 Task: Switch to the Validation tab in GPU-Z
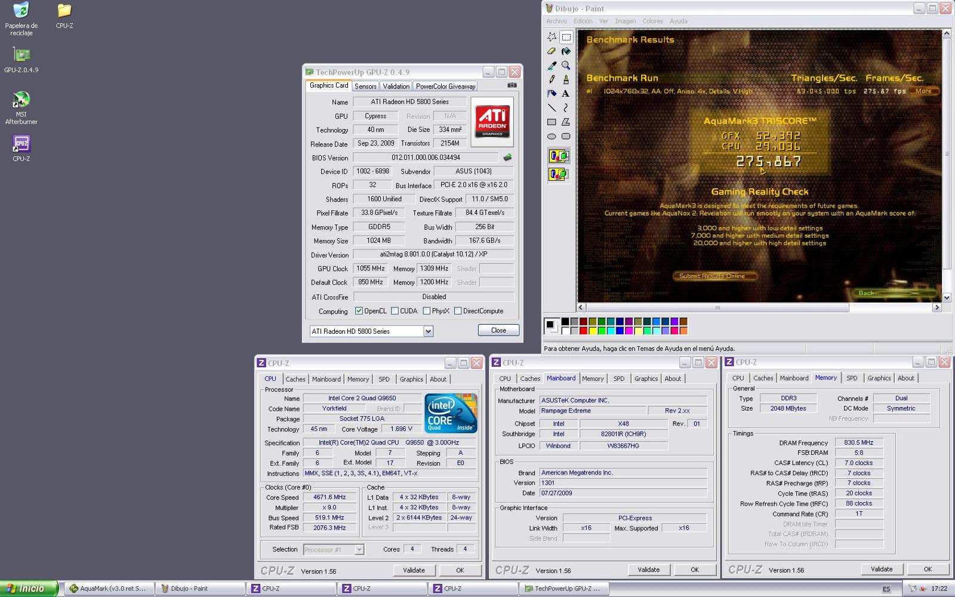[396, 87]
